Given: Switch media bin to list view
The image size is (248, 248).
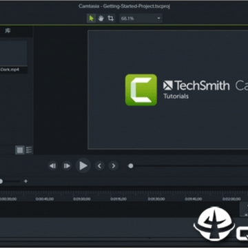Looking at the screenshot, I should click(x=29, y=150).
